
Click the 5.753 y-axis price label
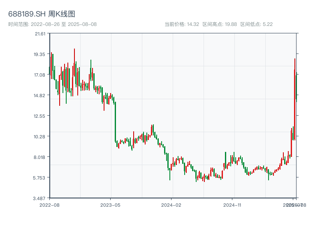tap(40, 178)
